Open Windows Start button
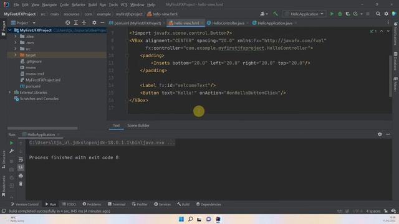 point(181,219)
